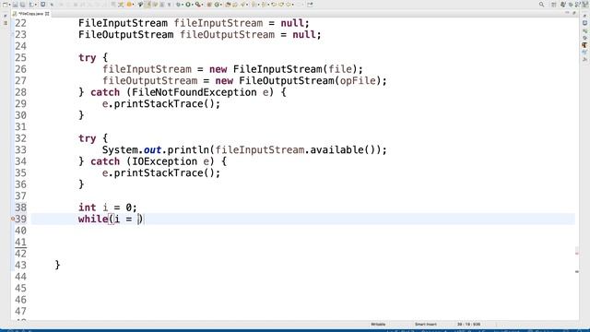Close the FileCopy.java tab
This screenshot has height=332, width=590.
click(x=47, y=14)
